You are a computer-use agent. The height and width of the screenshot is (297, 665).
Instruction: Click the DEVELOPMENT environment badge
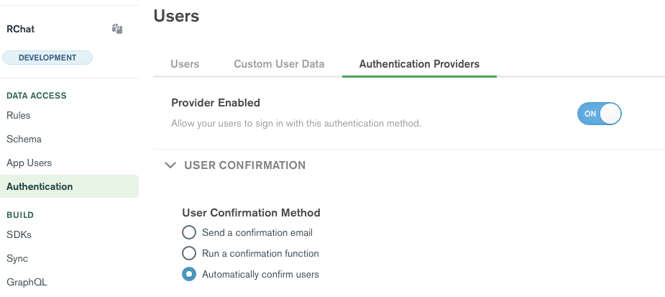tap(47, 58)
